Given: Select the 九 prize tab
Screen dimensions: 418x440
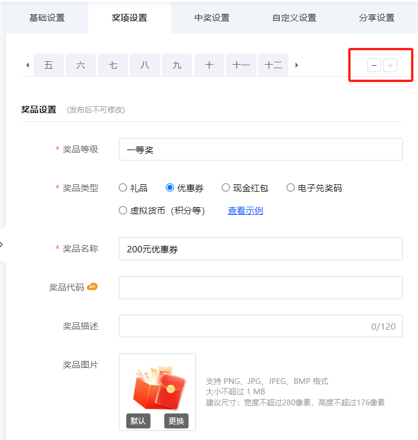Looking at the screenshot, I should (177, 65).
